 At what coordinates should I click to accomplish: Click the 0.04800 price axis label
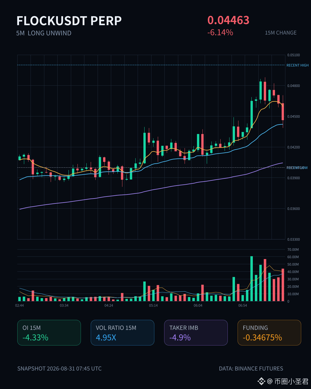(293, 86)
